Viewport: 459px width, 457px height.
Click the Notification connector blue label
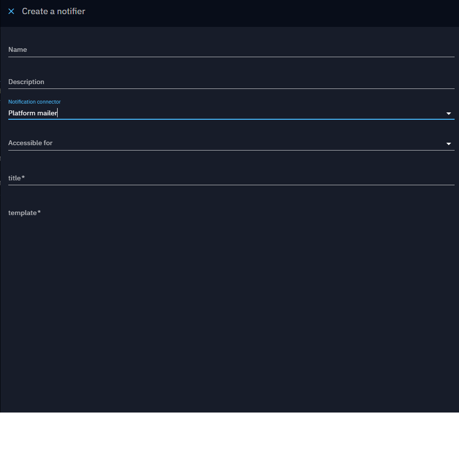(34, 102)
